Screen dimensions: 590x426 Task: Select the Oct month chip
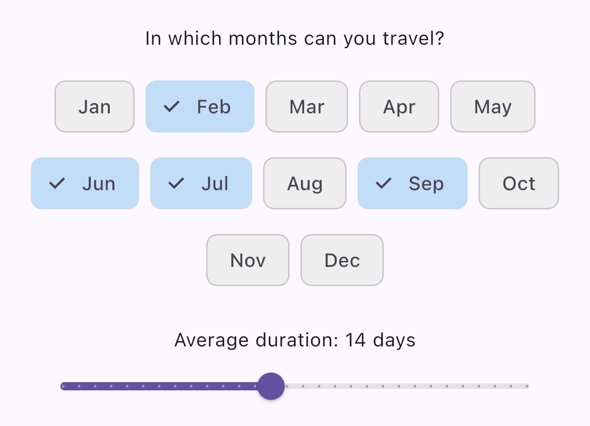coord(519,183)
